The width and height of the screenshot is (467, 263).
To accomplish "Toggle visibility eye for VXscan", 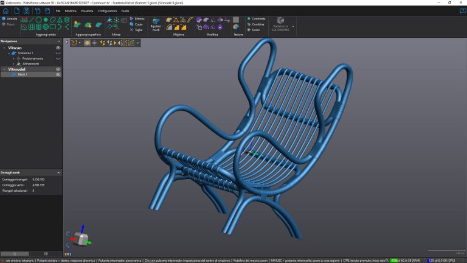I will click(58, 47).
